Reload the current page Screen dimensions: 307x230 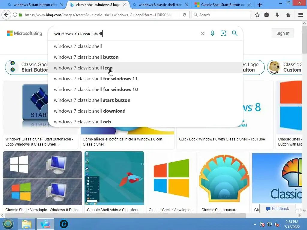(184, 15)
